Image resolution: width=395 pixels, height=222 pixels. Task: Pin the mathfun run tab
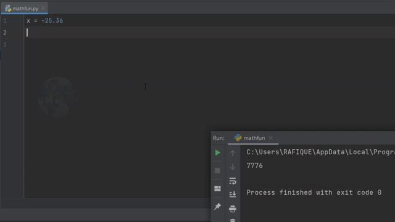click(217, 207)
